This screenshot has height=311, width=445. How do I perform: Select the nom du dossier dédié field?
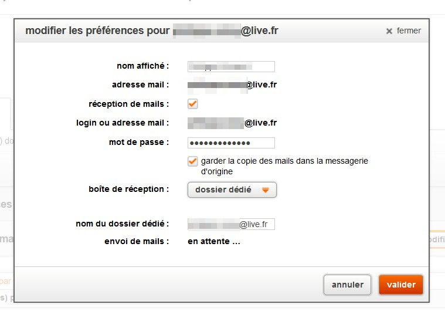(x=231, y=224)
